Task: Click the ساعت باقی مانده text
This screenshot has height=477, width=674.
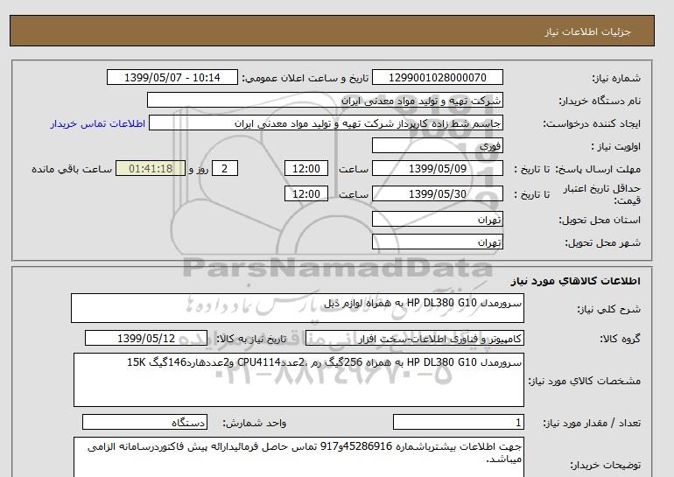Action: [72, 169]
